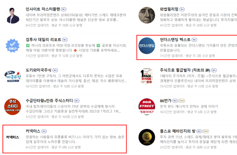Click 주식으로 월급벌자 title link
This screenshot has height=155, width=237.
(185, 70)
